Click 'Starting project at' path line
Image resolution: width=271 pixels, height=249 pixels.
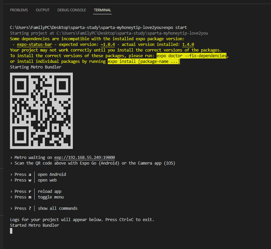[109, 33]
